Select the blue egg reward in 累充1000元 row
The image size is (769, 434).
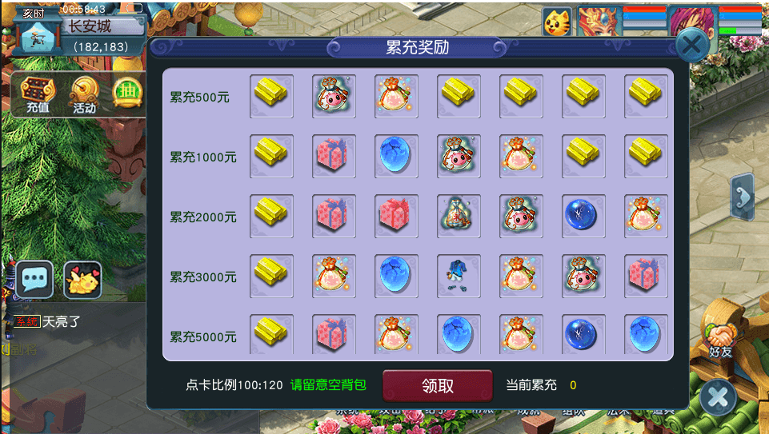coord(396,156)
